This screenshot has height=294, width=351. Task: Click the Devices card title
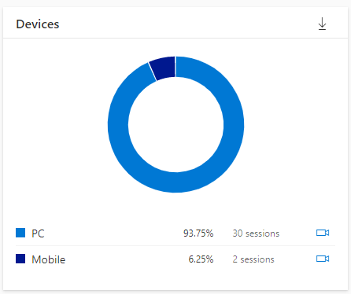(x=38, y=24)
